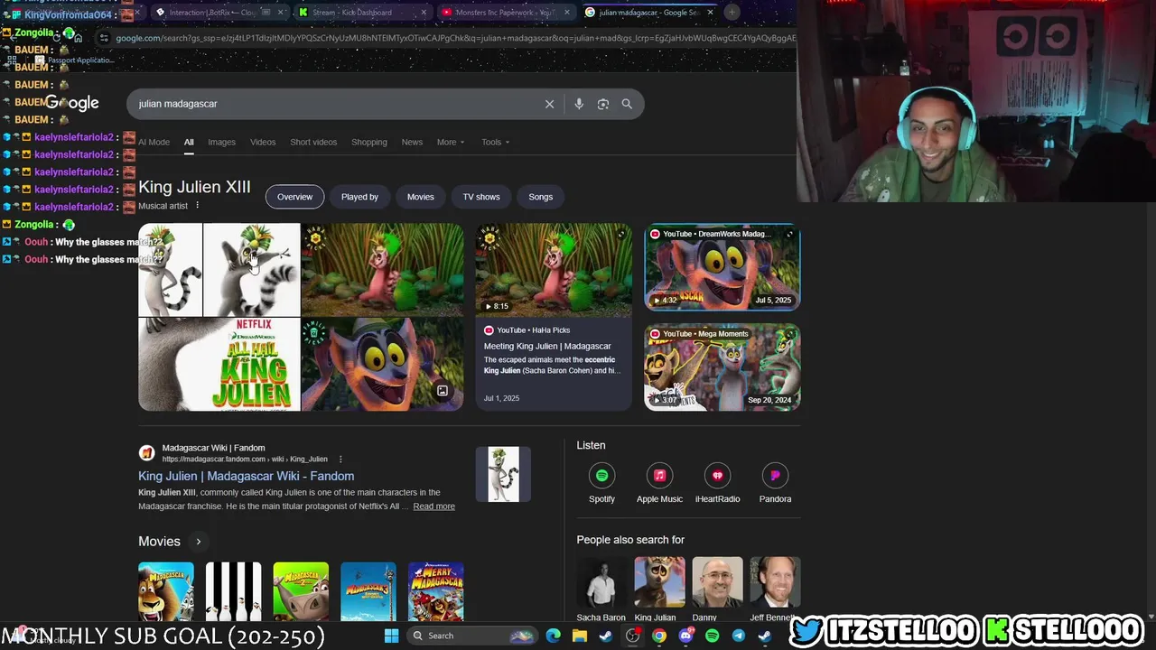The height and width of the screenshot is (650, 1156).
Task: Select the Videos search tab
Action: point(263,142)
